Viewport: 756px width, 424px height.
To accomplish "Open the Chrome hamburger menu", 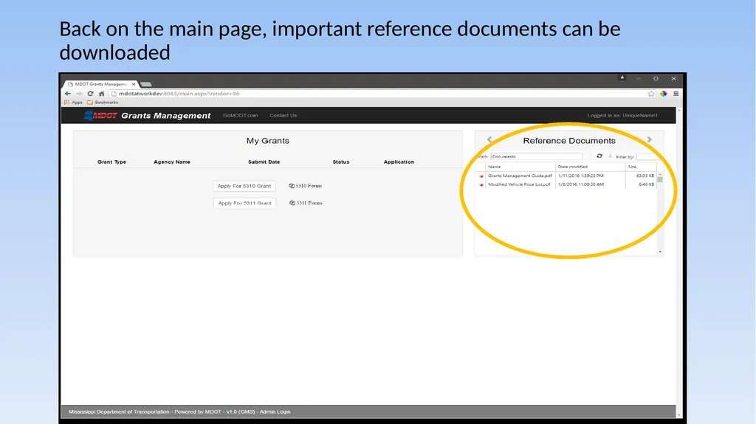I will click(x=676, y=94).
